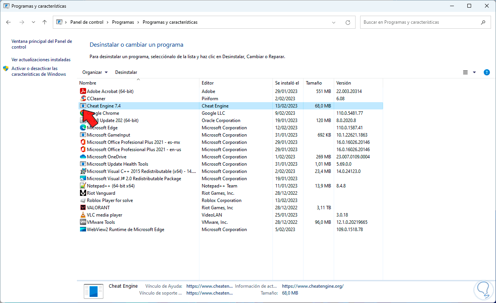Select the VLC media player cone icon
The height and width of the screenshot is (303, 496).
tap(83, 215)
